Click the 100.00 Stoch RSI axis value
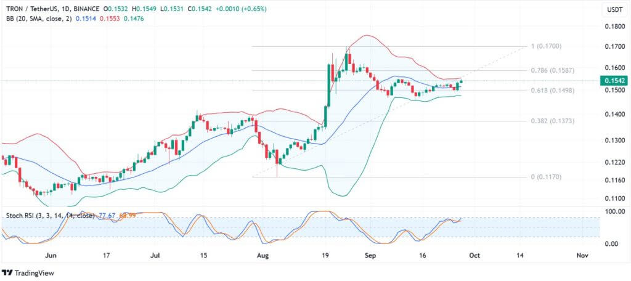 (x=614, y=211)
